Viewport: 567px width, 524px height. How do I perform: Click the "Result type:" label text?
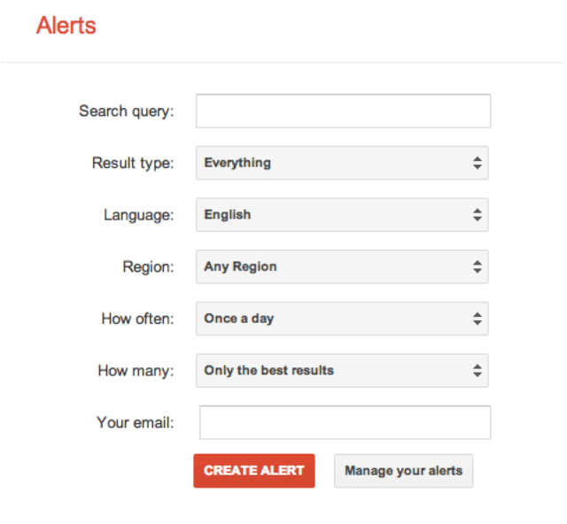(x=133, y=163)
